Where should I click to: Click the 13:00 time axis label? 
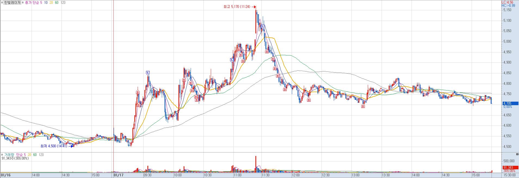pyautogui.click(x=356, y=175)
